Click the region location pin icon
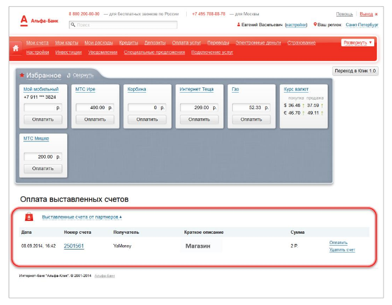This screenshot has width=392, height=305. 315,24
